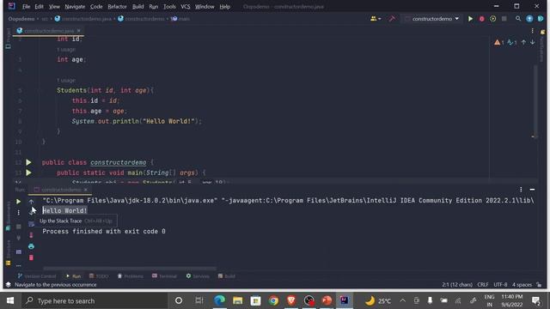The height and width of the screenshot is (309, 550).
Task: Go to next highlighted error arrow
Action: [x=533, y=42]
